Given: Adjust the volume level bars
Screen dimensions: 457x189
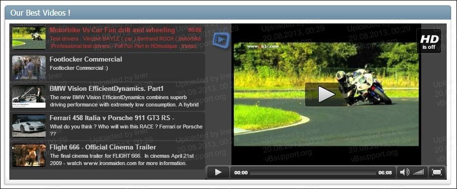Looking at the screenshot, I should (419, 172).
